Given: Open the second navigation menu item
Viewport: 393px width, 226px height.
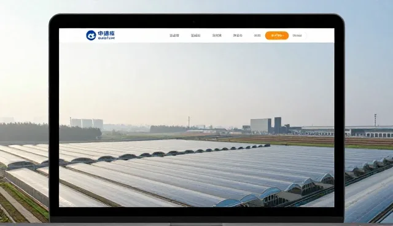Looking at the screenshot, I should point(195,36).
